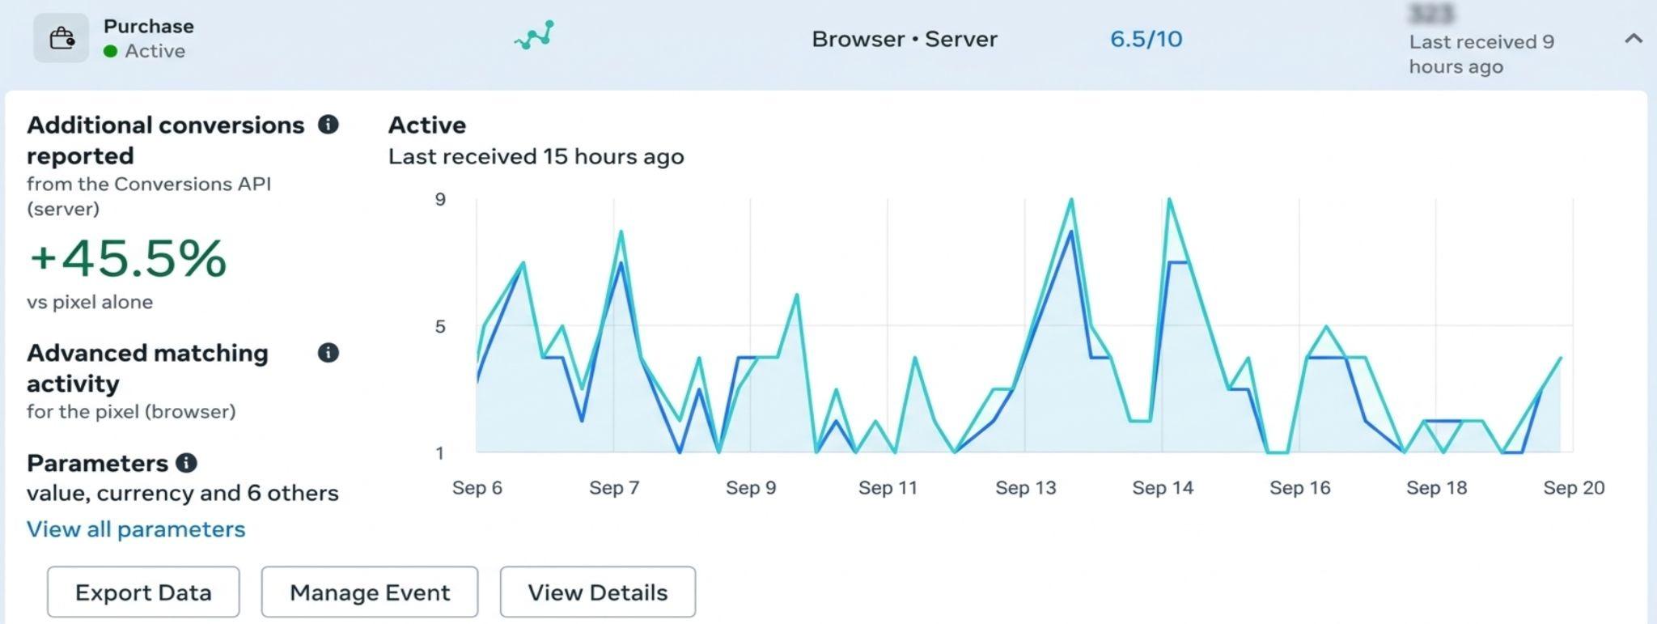The height and width of the screenshot is (624, 1657).
Task: Click the Sep 9 axis label
Action: click(x=751, y=488)
